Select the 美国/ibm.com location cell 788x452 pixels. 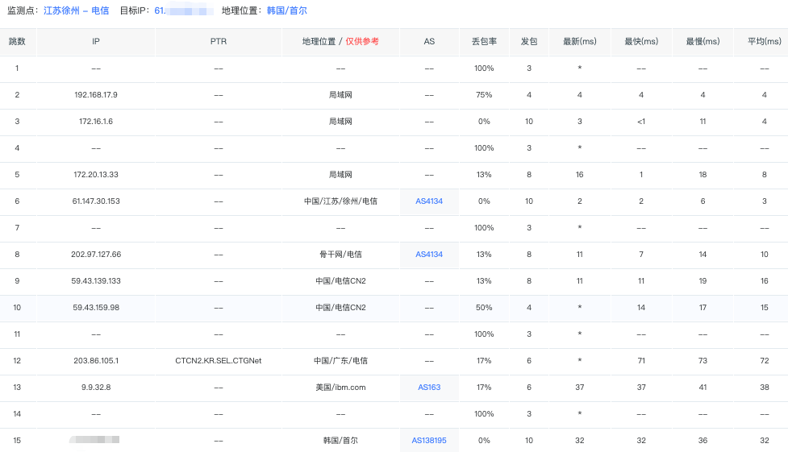(x=340, y=388)
